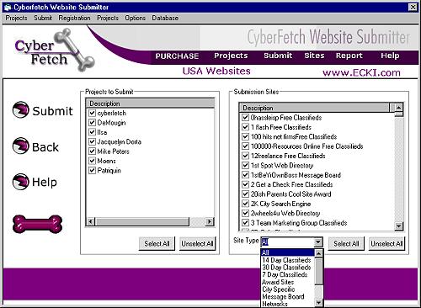Open the first Projects menu

17,18
